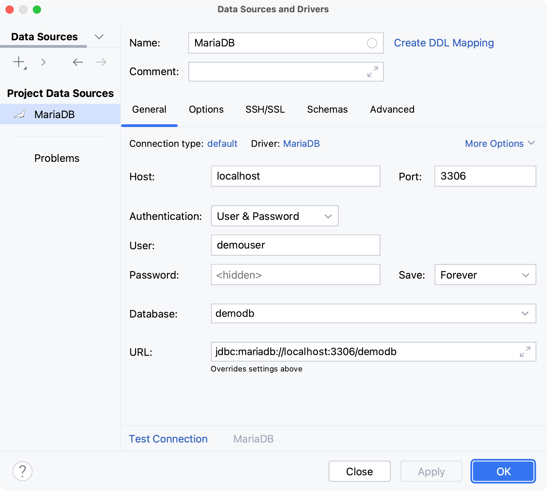The image size is (547, 491).
Task: Open the Authentication dropdown
Action: 274,216
